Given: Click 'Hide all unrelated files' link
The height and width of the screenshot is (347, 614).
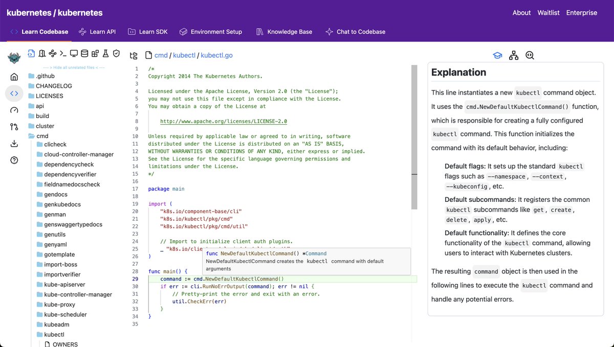Looking at the screenshot, I should pyautogui.click(x=74, y=67).
